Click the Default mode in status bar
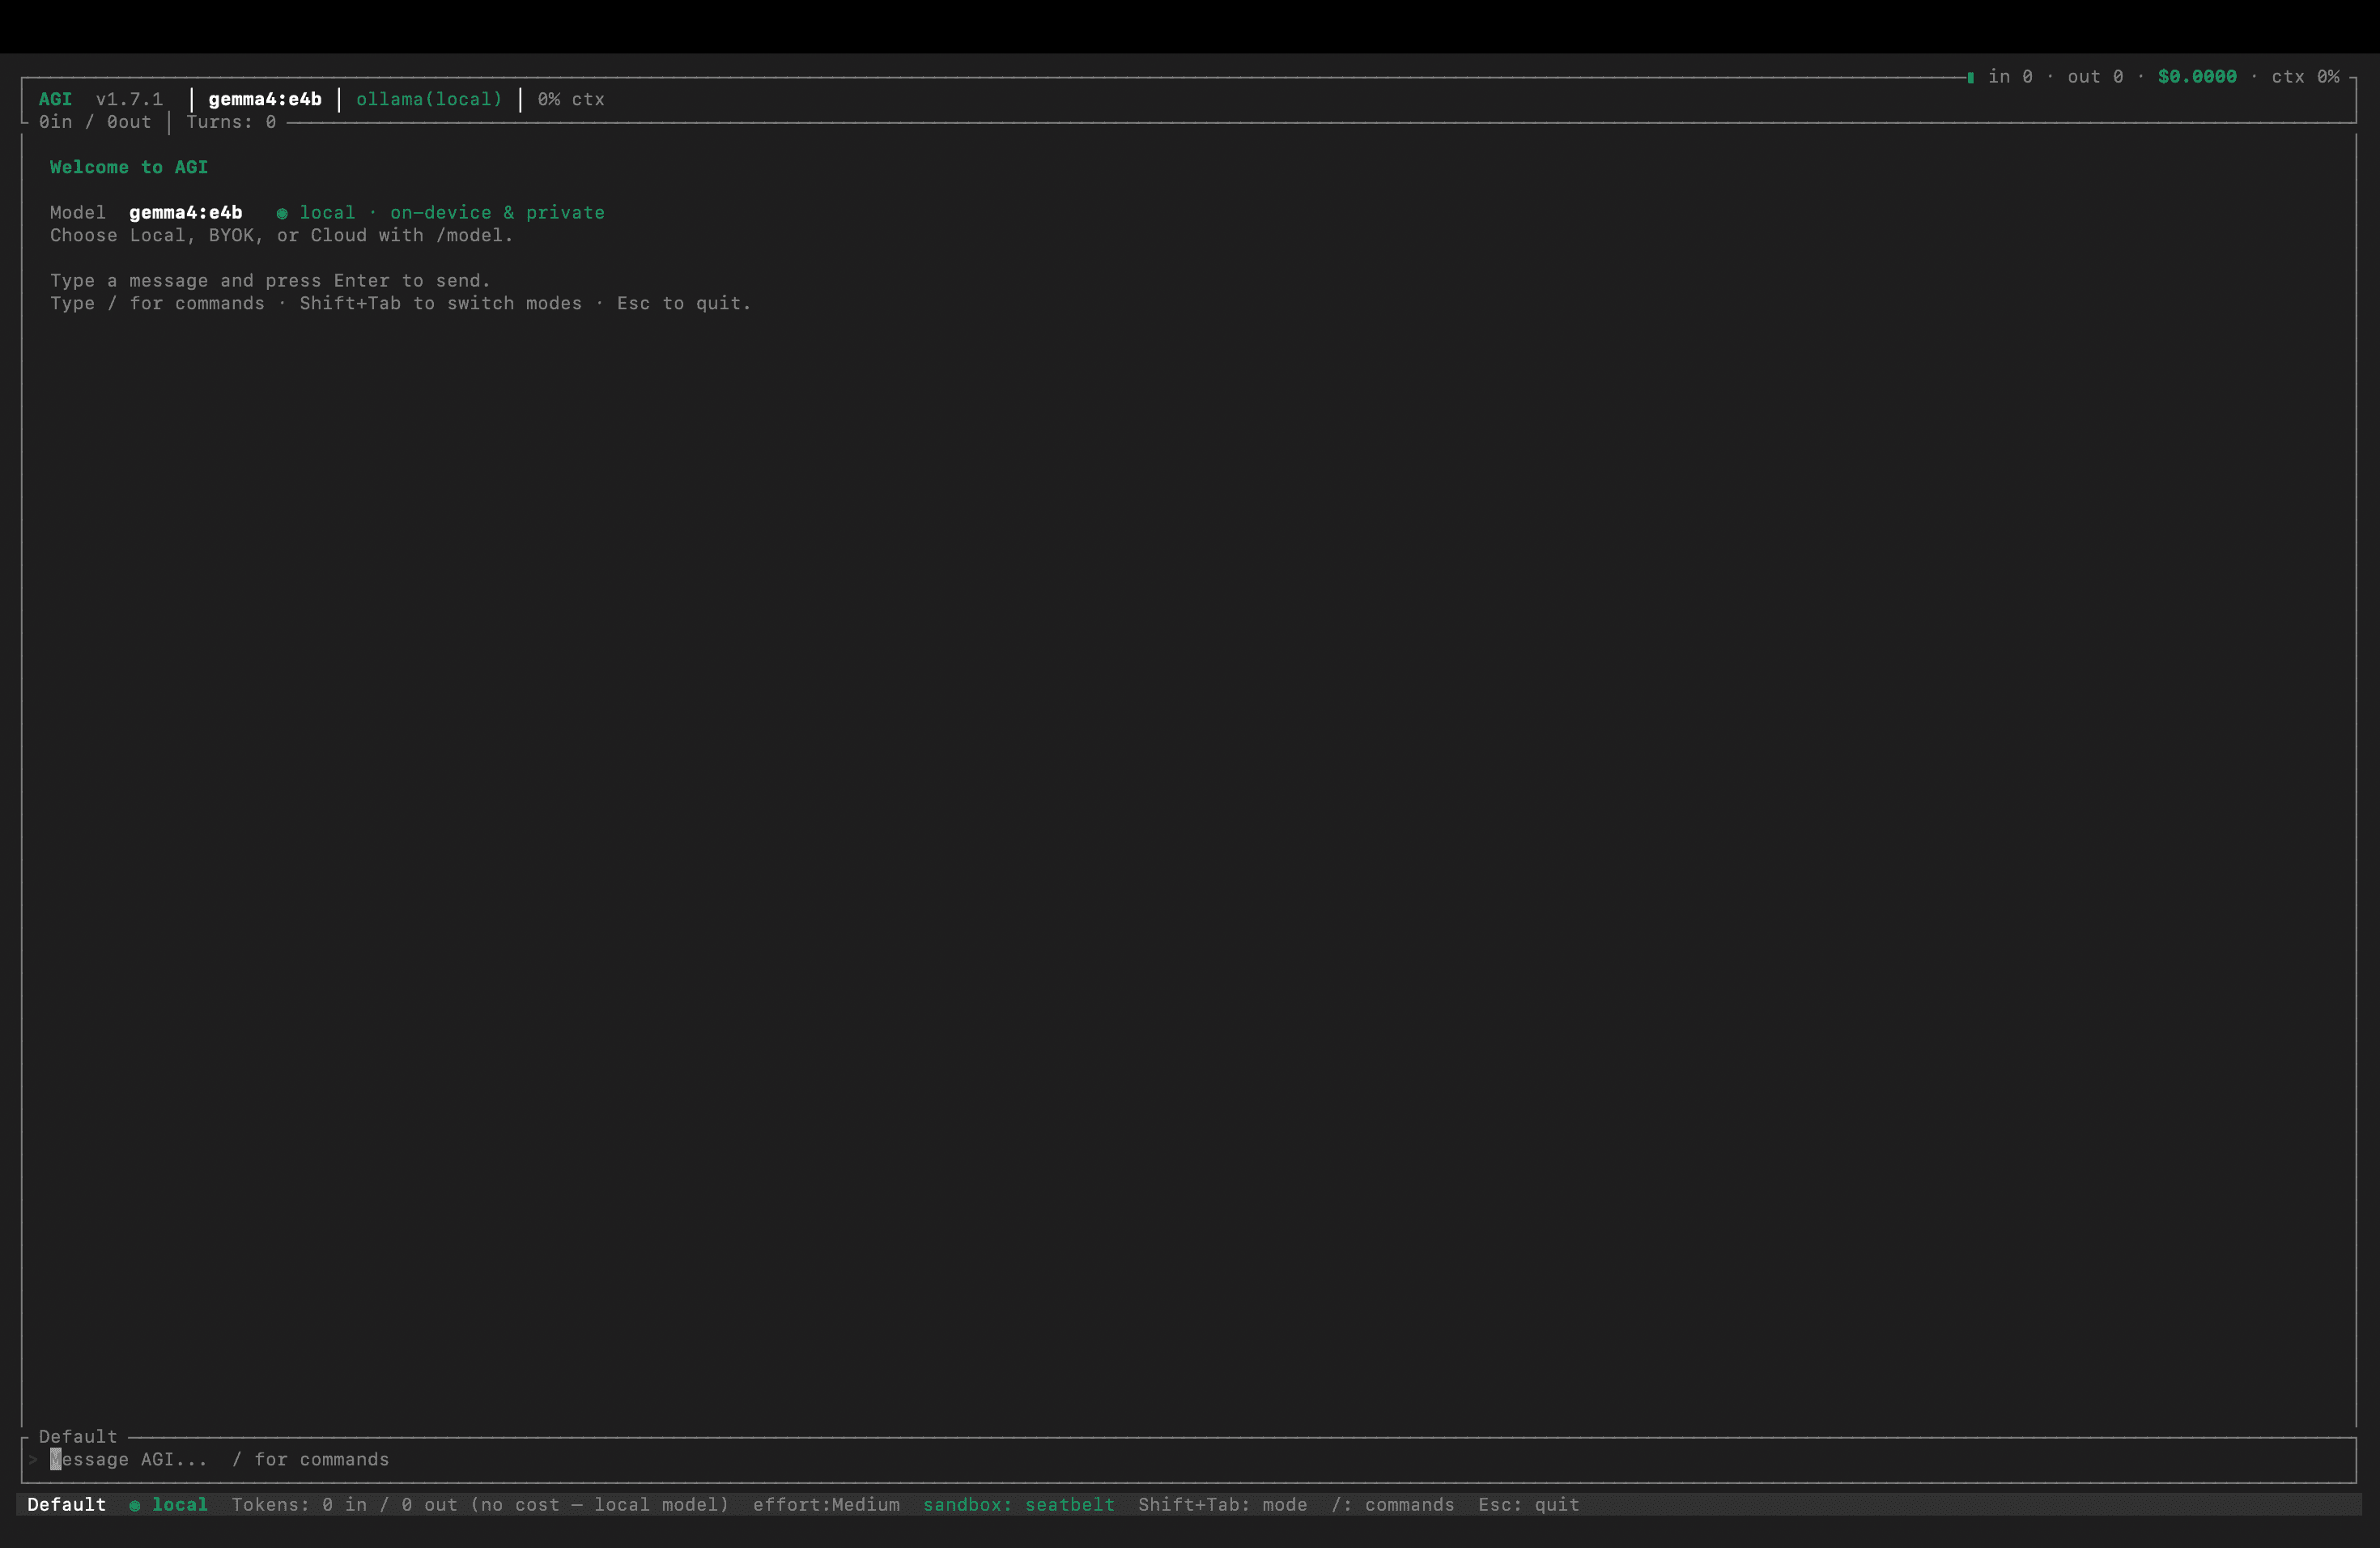The image size is (2380, 1548). [x=67, y=1505]
